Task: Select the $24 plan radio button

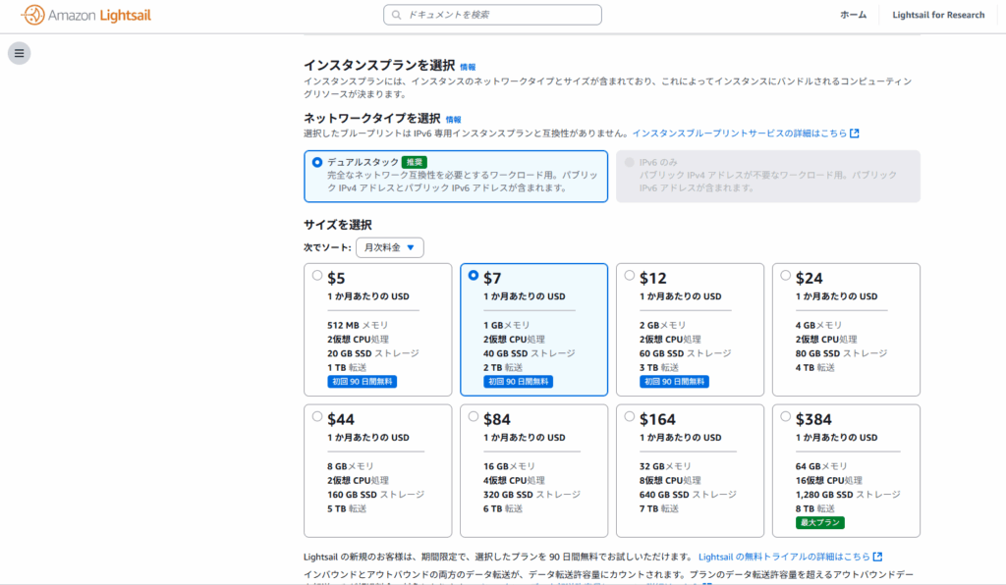Action: [785, 276]
